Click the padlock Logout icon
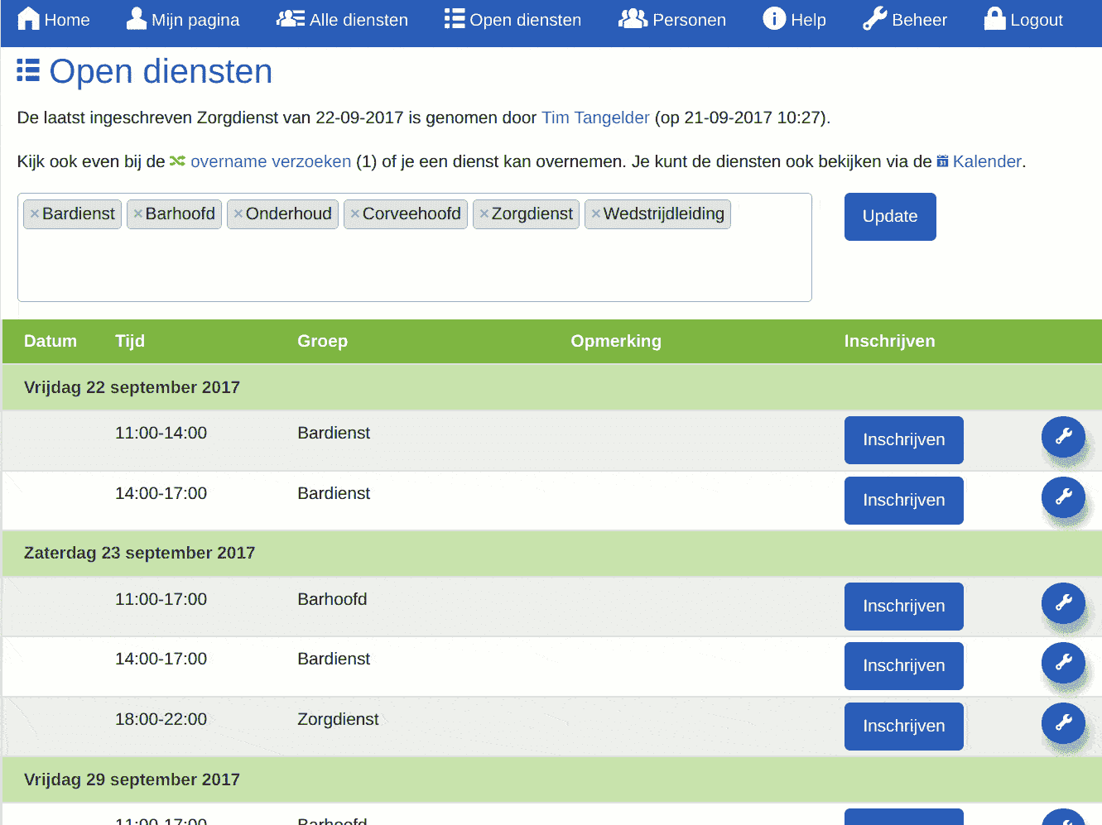 [993, 18]
